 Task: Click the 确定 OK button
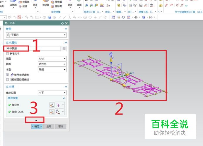click(37, 126)
